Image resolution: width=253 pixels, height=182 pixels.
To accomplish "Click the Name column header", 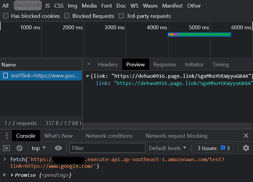I will (x=41, y=65).
